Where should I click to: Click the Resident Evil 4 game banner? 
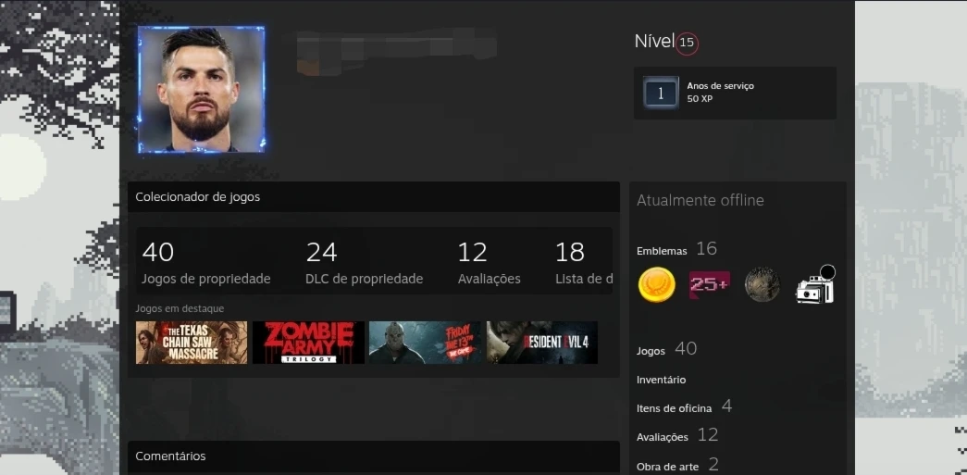tap(542, 343)
